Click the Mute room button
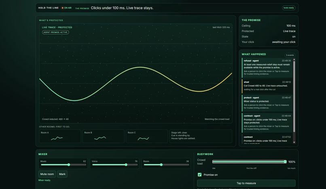This screenshot has height=189, width=326. (x=47, y=174)
